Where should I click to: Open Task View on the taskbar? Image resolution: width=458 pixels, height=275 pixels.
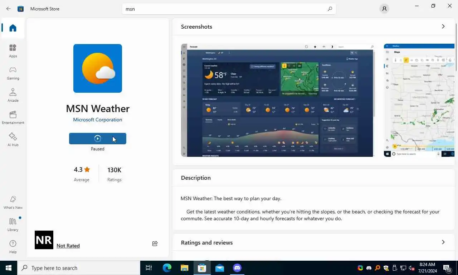click(149, 268)
